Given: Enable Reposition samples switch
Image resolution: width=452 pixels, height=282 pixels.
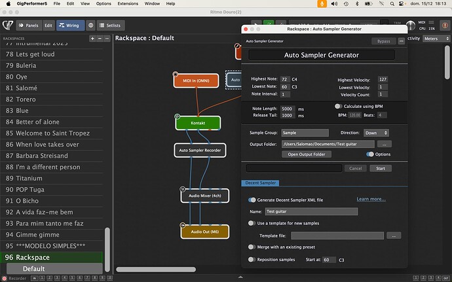Looking at the screenshot, I should click(x=252, y=260).
